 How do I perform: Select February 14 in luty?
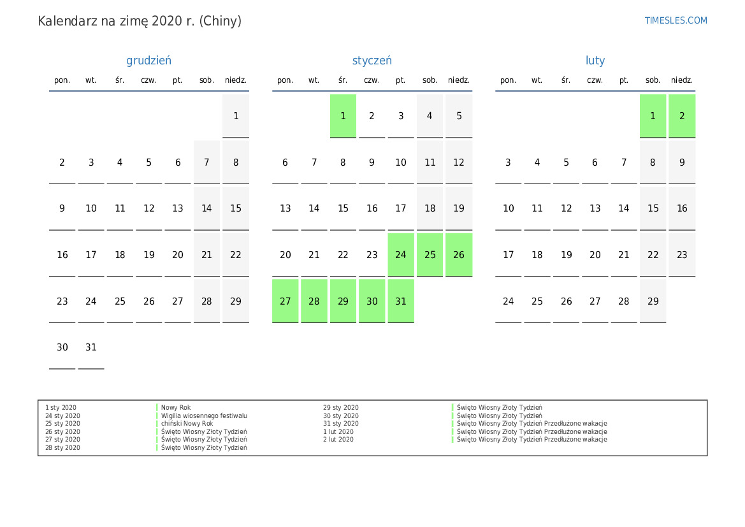tap(624, 208)
